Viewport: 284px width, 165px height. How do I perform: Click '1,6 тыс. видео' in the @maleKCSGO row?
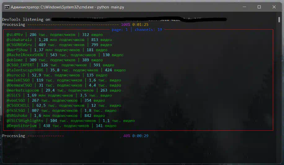click(105, 80)
